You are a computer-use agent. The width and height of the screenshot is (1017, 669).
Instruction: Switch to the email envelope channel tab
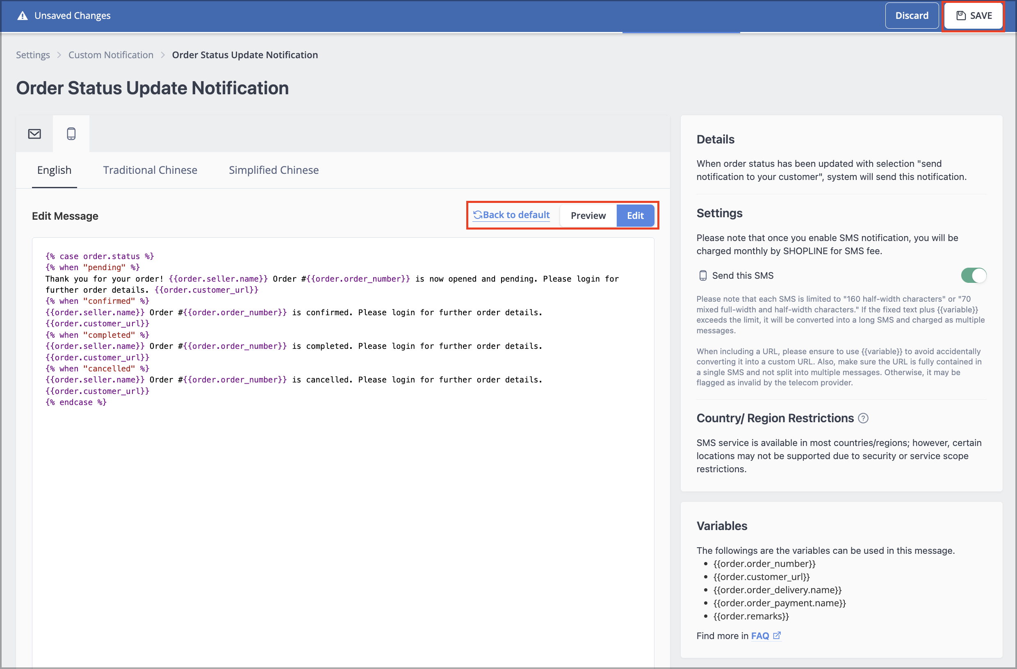[x=34, y=134]
